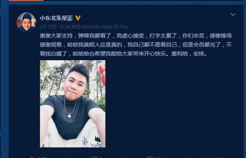Click the 来自 text before the device name
The image size is (246, 158).
(76, 27)
